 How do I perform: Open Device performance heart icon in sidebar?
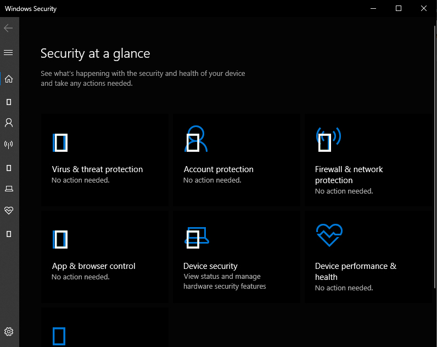point(9,211)
